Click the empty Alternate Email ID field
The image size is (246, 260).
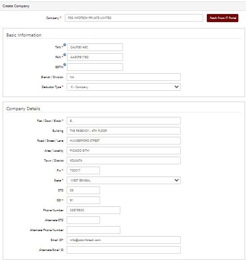[x=123, y=250]
